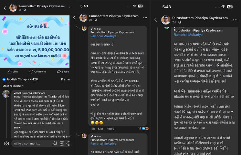Open Rambhai Mokariya link in the right screen

tap(188, 35)
